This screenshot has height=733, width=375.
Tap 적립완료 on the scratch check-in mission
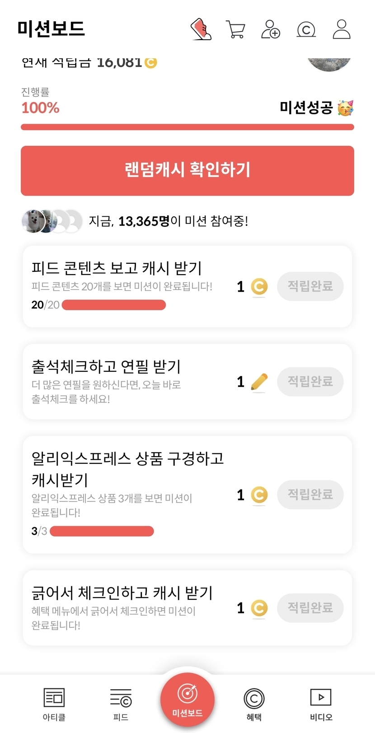310,607
